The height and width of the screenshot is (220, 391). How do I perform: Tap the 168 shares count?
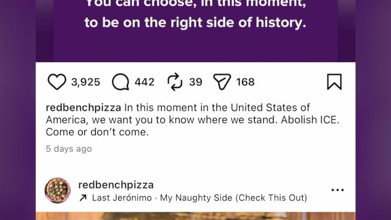[245, 82]
